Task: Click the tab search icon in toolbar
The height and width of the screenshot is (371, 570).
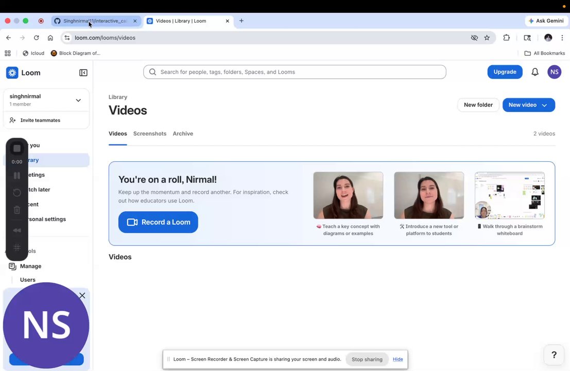Action: click(527, 38)
